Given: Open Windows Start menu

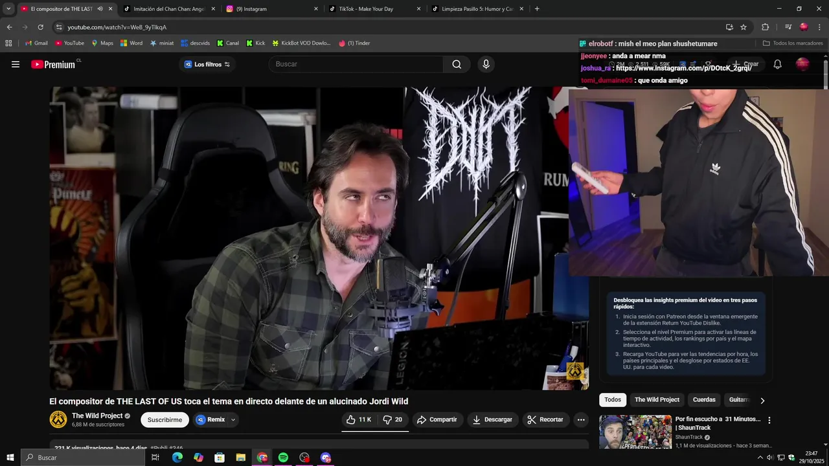Looking at the screenshot, I should [10, 458].
